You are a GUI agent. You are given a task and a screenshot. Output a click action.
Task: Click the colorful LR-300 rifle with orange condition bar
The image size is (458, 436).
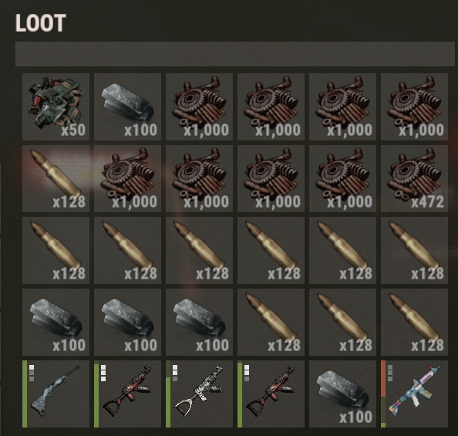tap(415, 394)
